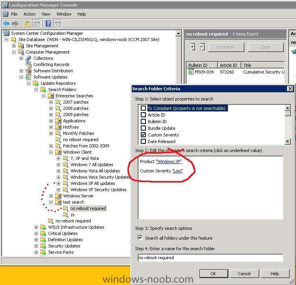This screenshot has width=296, height=285.
Task: Edit the Custom Severity "Low" criteria link
Action: (x=178, y=171)
